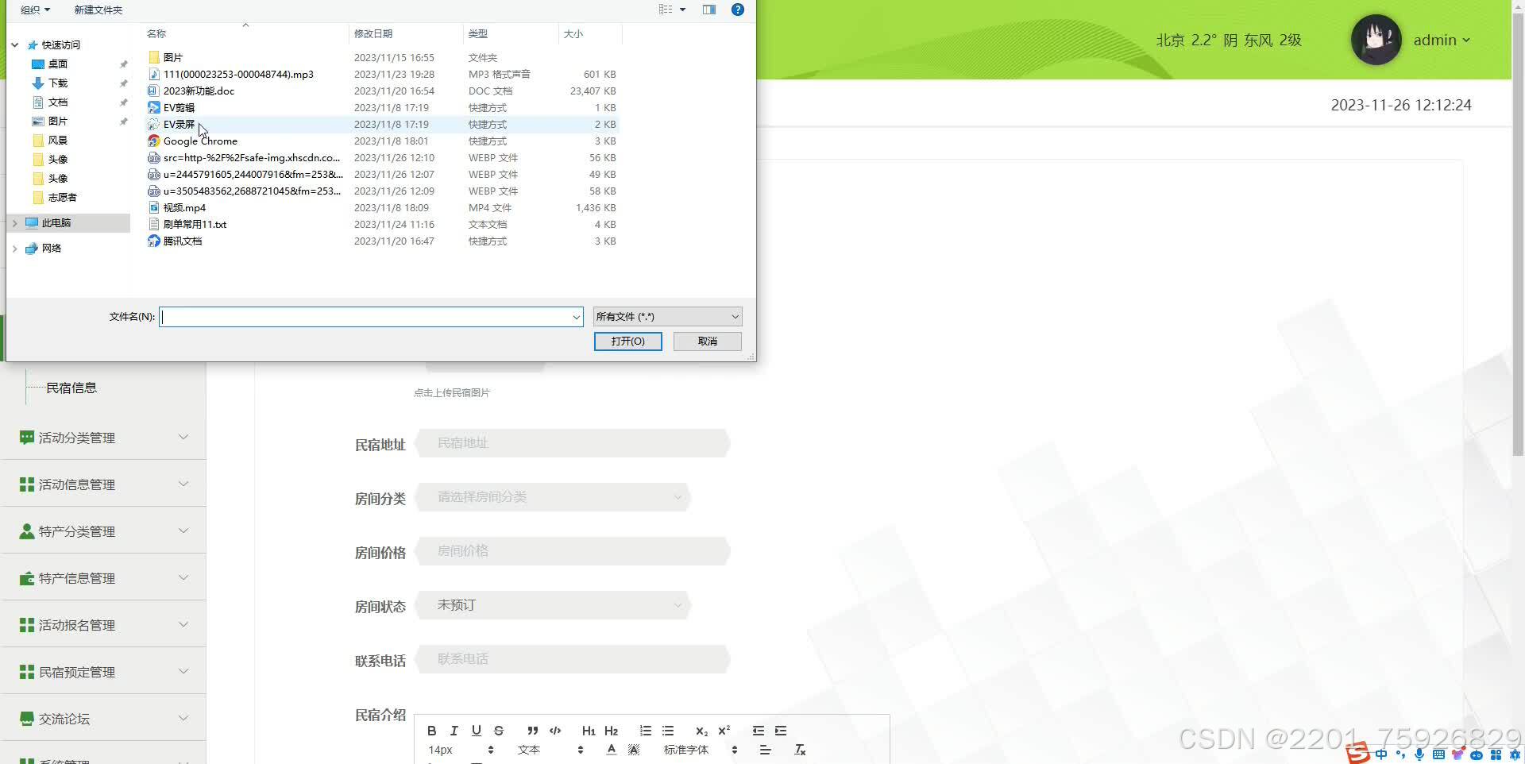Expand 民宿预定管理 sidebar menu
Image resolution: width=1525 pixels, height=764 pixels.
pos(103,672)
